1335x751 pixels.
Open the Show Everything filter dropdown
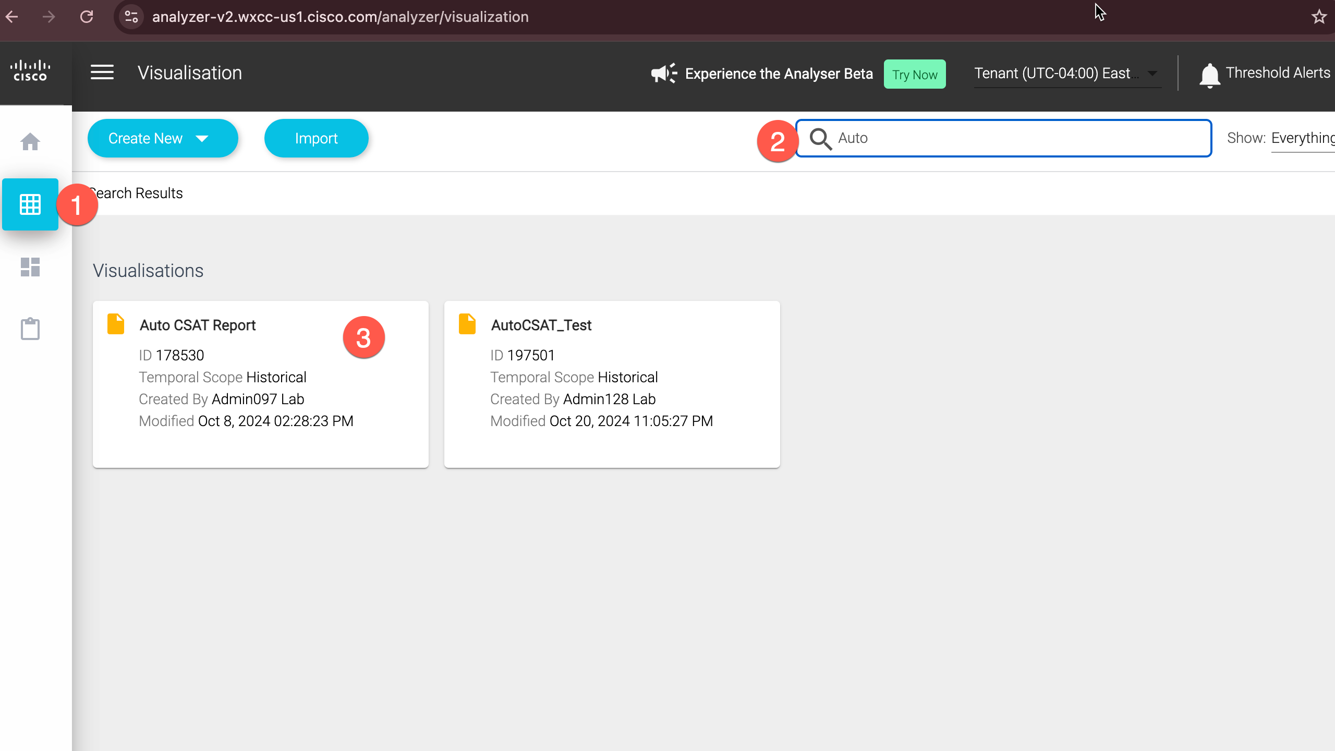point(1302,138)
